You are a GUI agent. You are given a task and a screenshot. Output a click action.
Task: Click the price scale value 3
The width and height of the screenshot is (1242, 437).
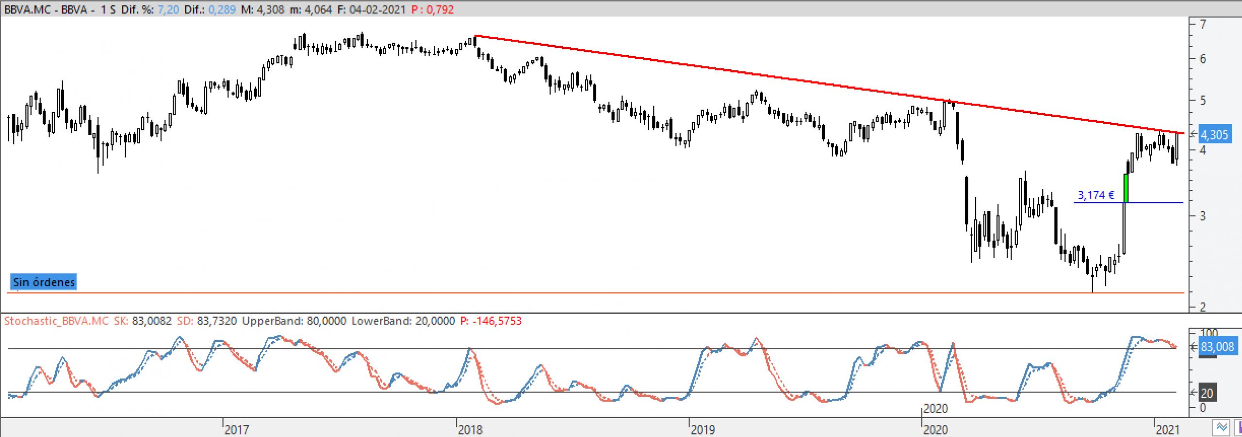click(1203, 216)
